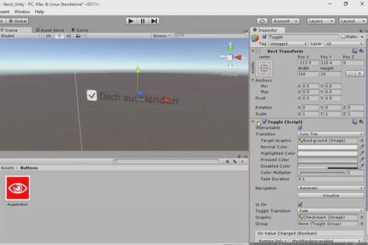The height and width of the screenshot is (245, 368).
Task: Pause the game with the Pause button
Action: (142, 21)
